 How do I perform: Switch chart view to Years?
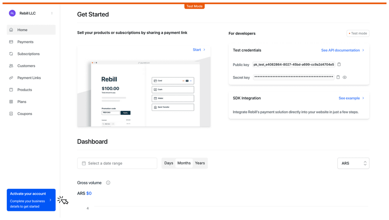[200, 163]
